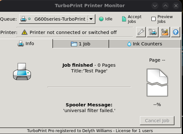Click the small printer icon in queue box

pos(23,19)
